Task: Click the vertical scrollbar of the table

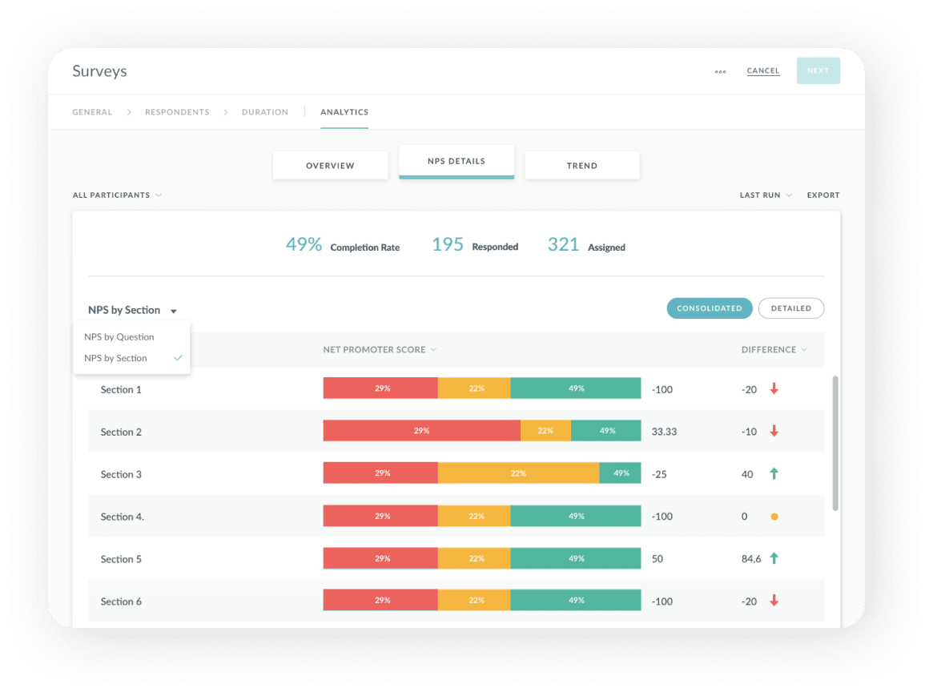Action: click(x=836, y=442)
